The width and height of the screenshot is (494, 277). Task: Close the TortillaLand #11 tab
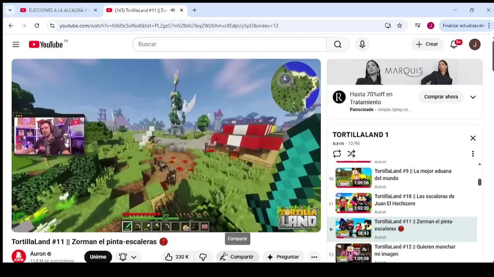(182, 10)
